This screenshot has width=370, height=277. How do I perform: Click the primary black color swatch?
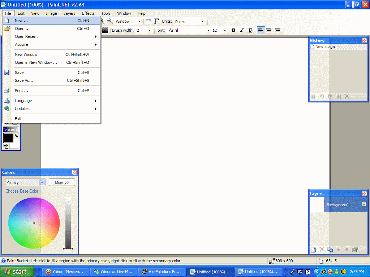(8, 138)
